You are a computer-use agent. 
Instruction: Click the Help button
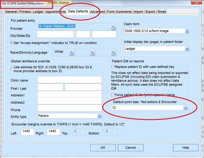(x=186, y=148)
